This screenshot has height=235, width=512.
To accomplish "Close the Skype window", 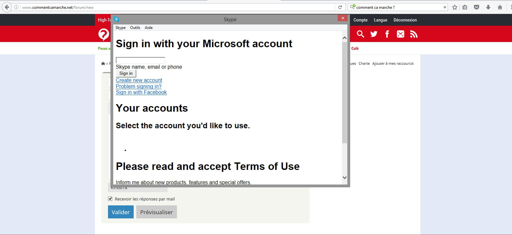I will 343,18.
